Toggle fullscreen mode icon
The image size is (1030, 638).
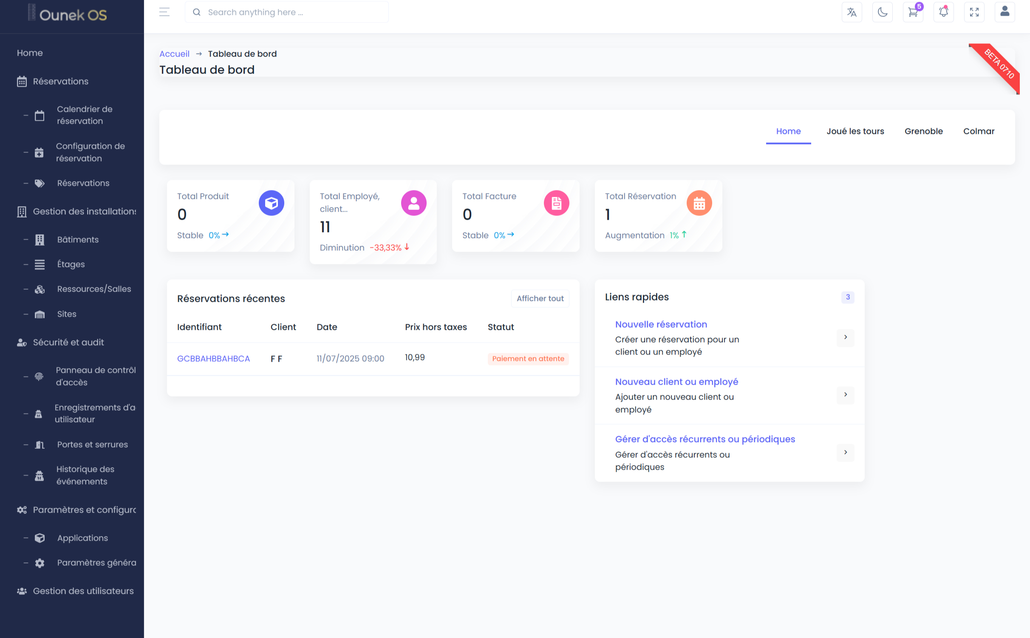coord(974,12)
